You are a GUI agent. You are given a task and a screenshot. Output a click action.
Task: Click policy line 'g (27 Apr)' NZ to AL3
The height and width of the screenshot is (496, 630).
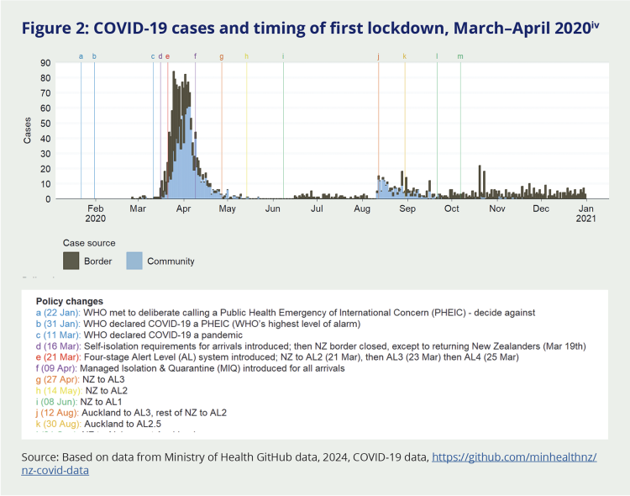(x=81, y=379)
